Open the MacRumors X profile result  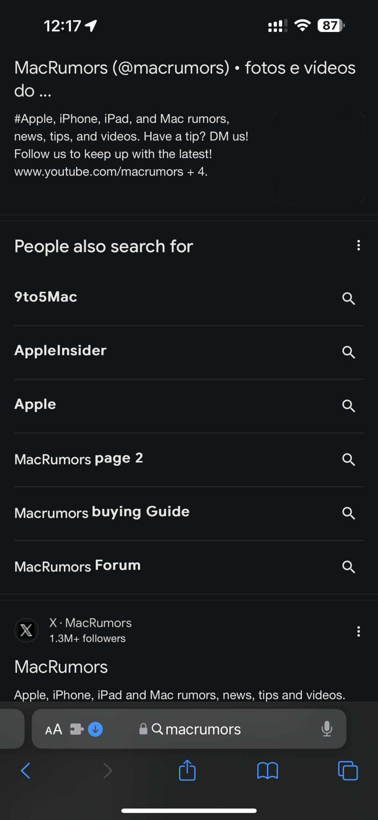coord(61,667)
